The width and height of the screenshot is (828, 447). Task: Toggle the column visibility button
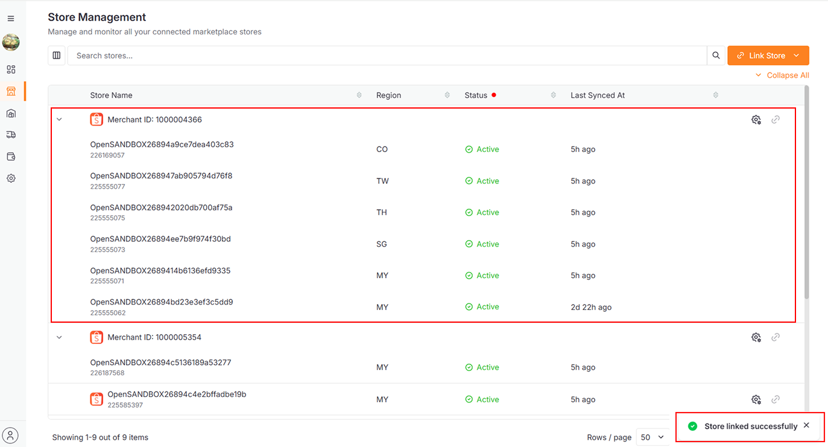[x=57, y=55]
